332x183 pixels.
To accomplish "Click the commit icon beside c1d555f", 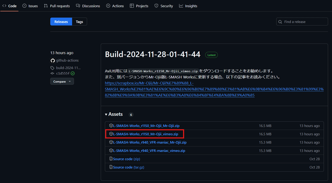I will tap(52, 74).
